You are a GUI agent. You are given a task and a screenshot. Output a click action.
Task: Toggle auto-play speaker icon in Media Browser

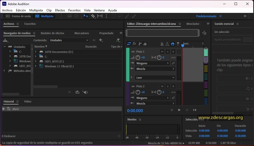click(x=85, y=92)
